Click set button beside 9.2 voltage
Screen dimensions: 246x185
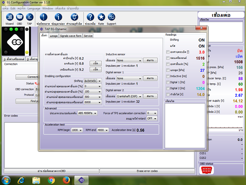point(95,69)
